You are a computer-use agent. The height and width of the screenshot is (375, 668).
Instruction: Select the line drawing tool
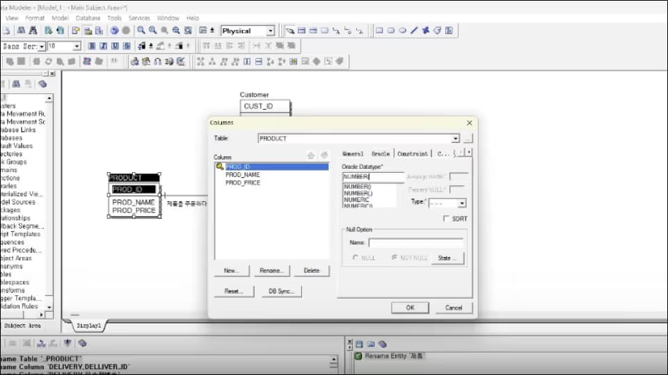click(x=413, y=30)
